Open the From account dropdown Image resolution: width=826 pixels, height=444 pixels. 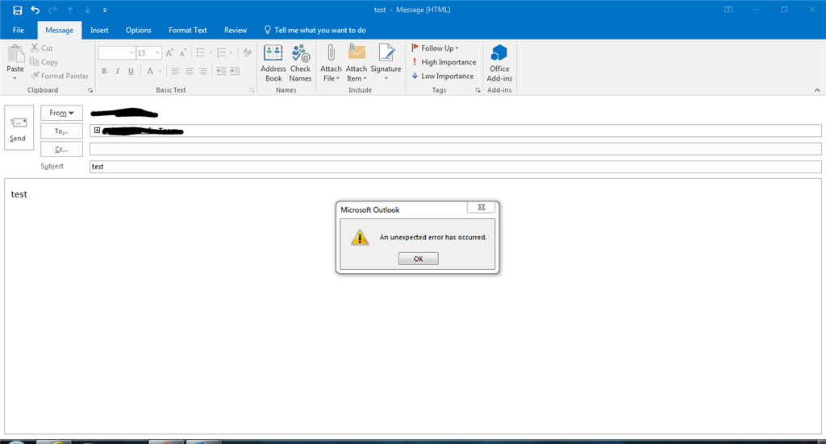coord(61,113)
